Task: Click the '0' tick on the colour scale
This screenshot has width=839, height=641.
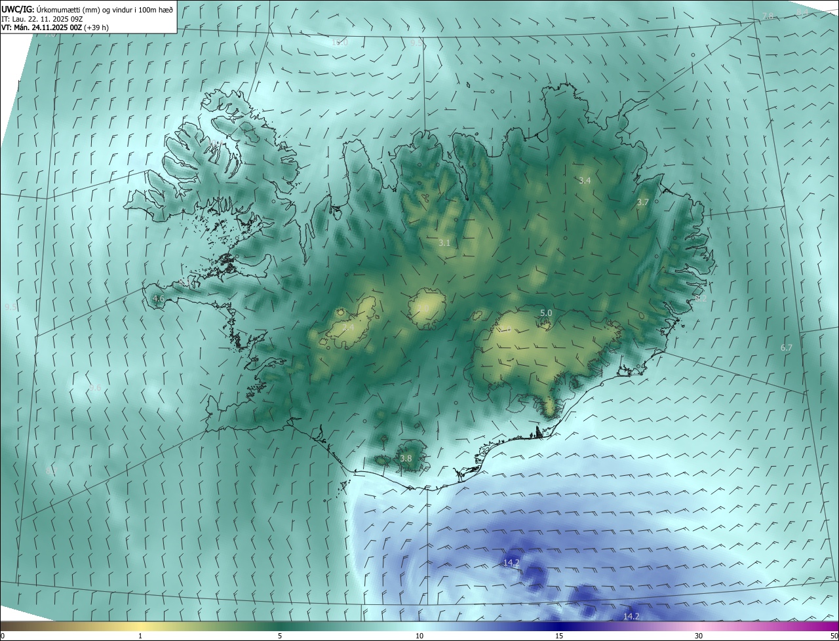Action: pos(3,636)
